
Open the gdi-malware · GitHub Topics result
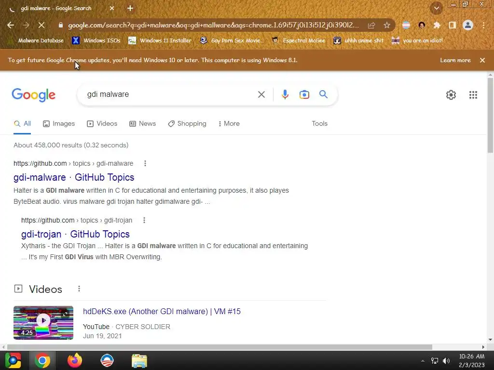[74, 177]
